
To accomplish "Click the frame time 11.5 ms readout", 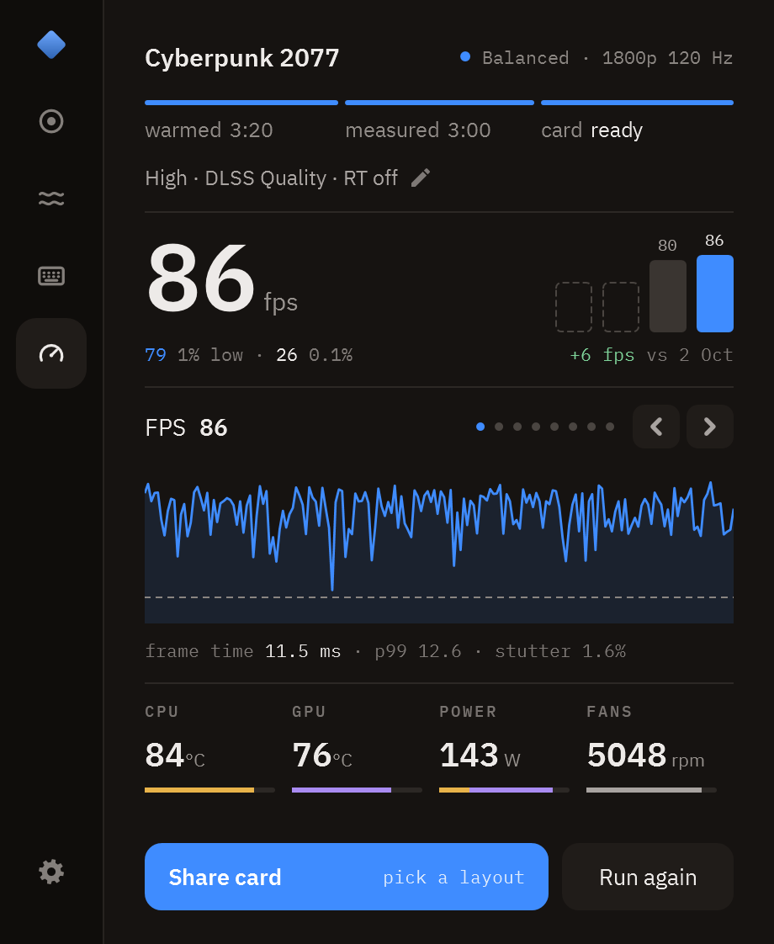I will (x=242, y=651).
